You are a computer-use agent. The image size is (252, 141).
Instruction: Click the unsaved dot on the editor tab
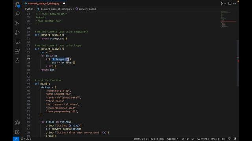tap(64, 4)
